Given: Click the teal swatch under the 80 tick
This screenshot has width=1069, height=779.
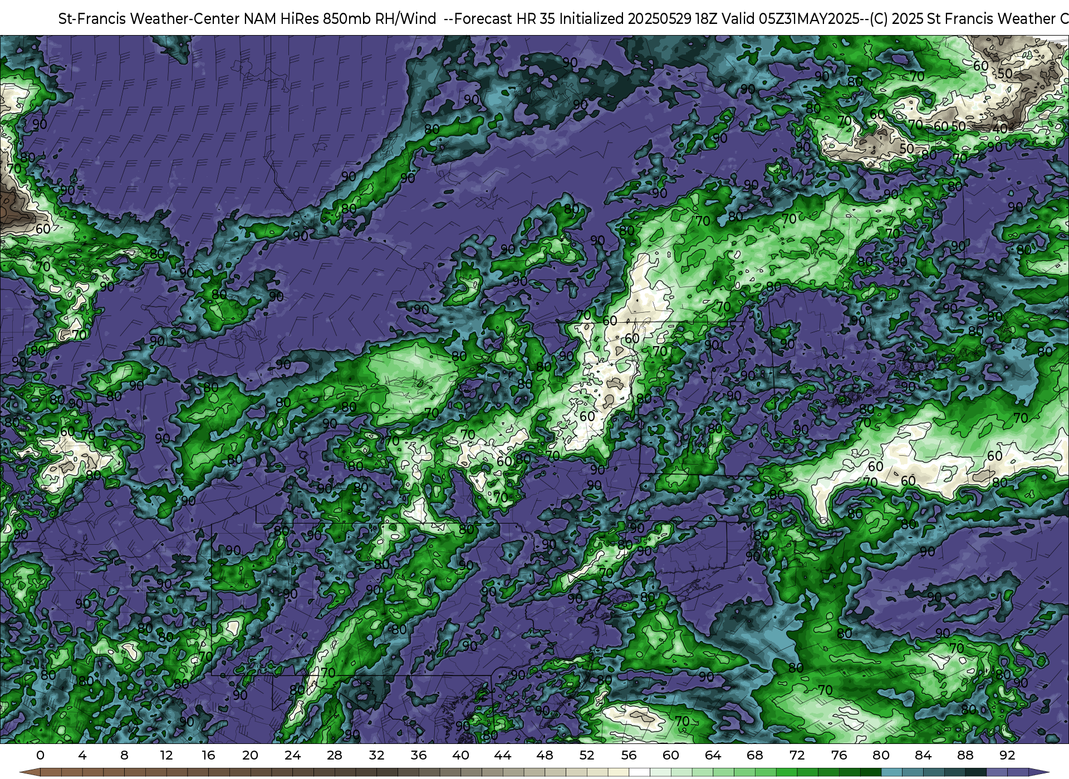Looking at the screenshot, I should pyautogui.click(x=891, y=772).
